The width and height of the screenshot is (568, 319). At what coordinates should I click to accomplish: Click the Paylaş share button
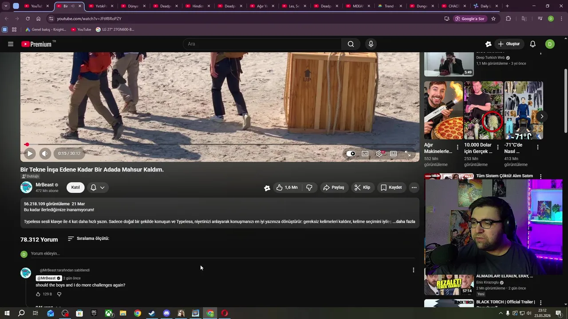[333, 187]
